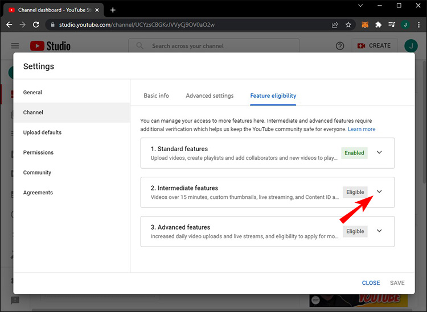Open the media control icon
Screen dimensions: 427x312
click(x=392, y=25)
